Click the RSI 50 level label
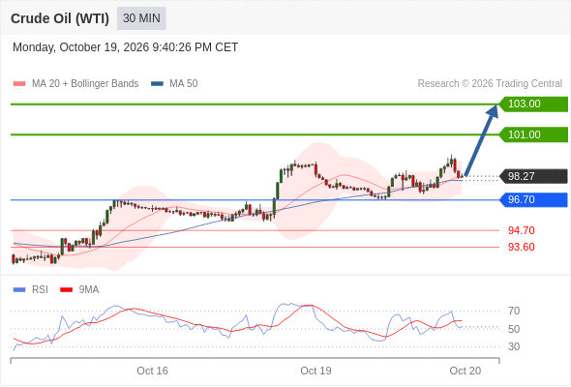This screenshot has width=571, height=387. pyautogui.click(x=514, y=329)
